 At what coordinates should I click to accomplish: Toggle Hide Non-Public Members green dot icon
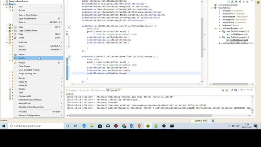coord(243,2)
